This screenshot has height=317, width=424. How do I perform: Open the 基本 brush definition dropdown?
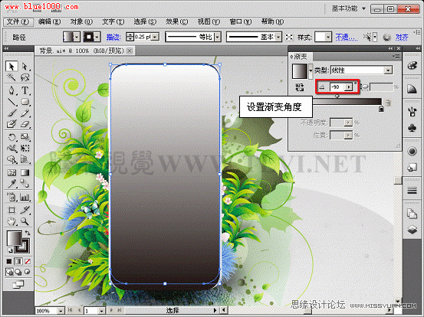point(278,37)
